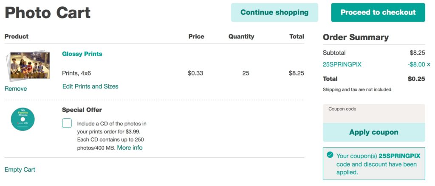
Task: Click the Proceed to checkout button
Action: pyautogui.click(x=378, y=12)
